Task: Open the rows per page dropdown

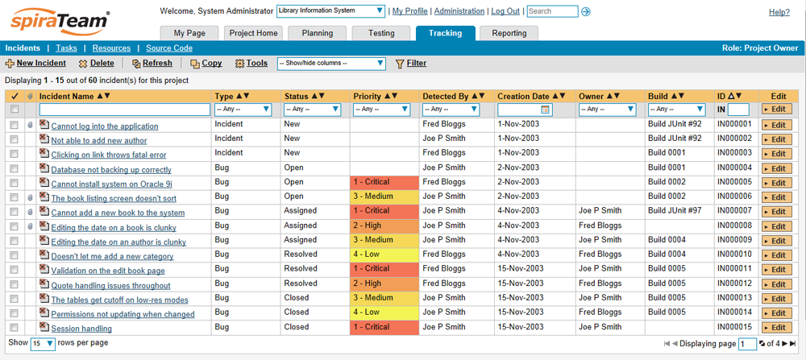Action: coord(43,344)
